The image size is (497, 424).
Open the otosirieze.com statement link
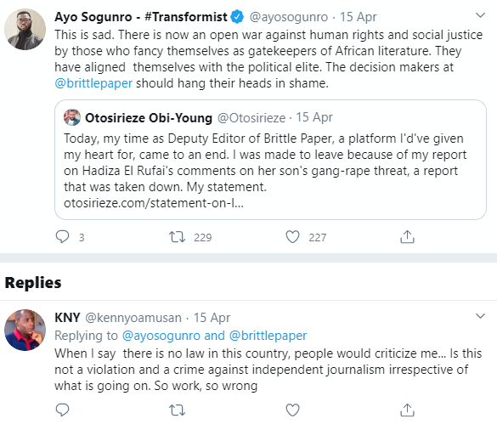click(154, 203)
